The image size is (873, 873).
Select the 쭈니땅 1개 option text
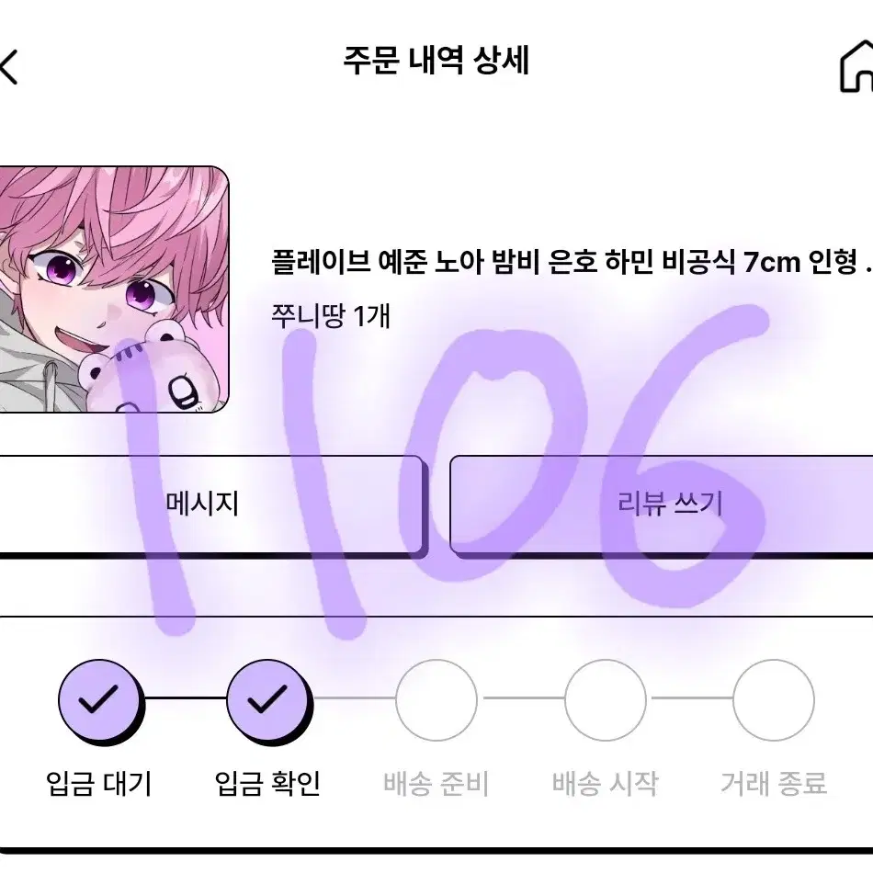331,316
